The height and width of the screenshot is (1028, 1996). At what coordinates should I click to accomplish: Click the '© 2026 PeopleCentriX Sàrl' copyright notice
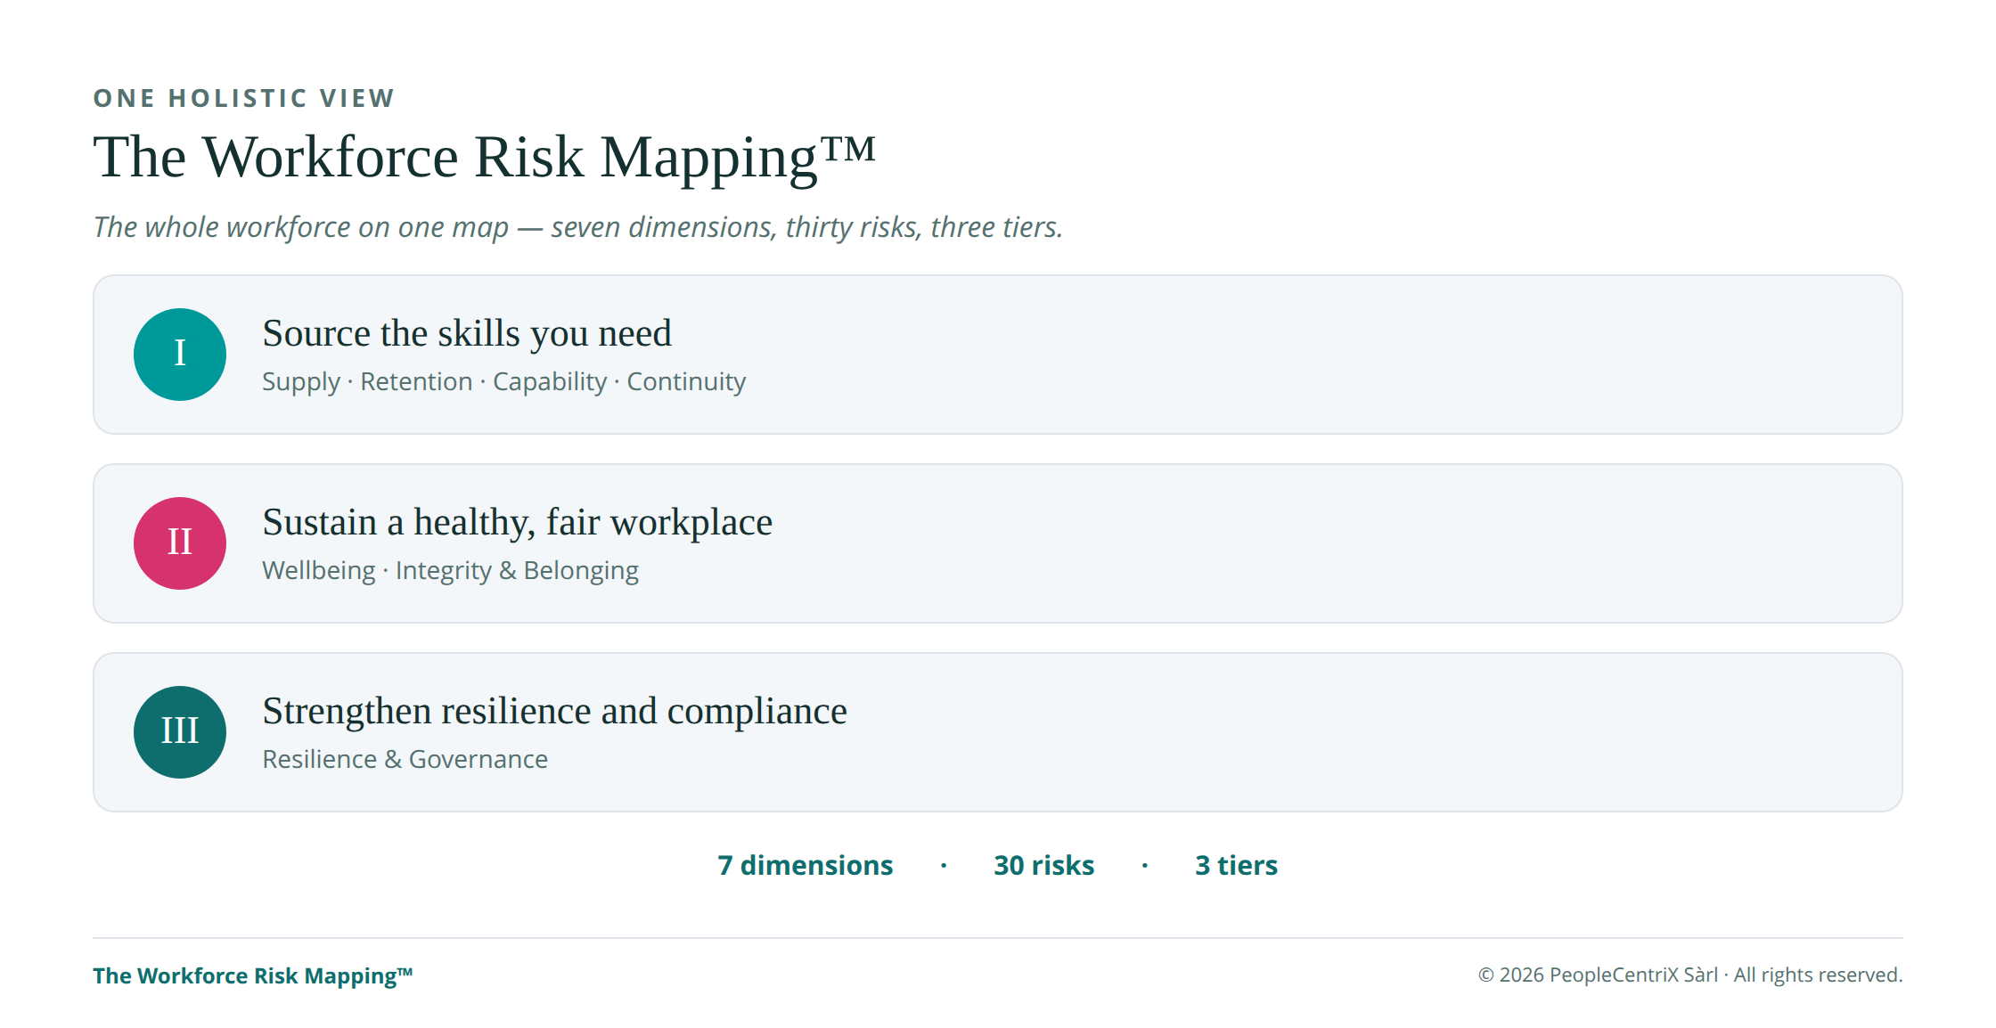(1690, 975)
